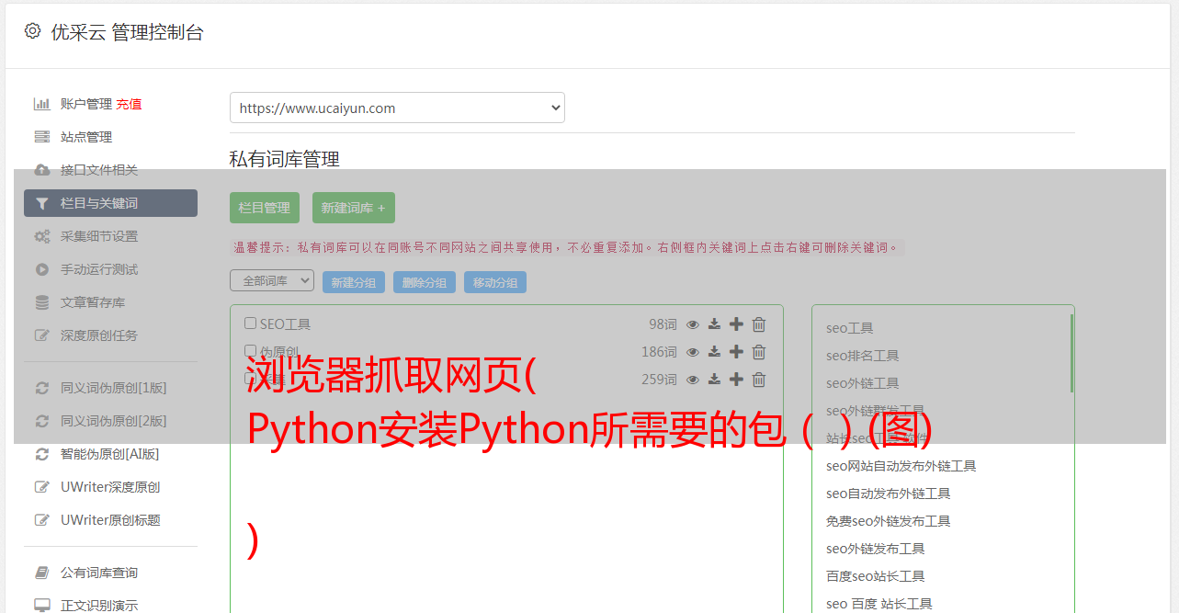Click the eye icon in the 186词 row
Viewport: 1179px width, 613px height.
click(x=693, y=352)
